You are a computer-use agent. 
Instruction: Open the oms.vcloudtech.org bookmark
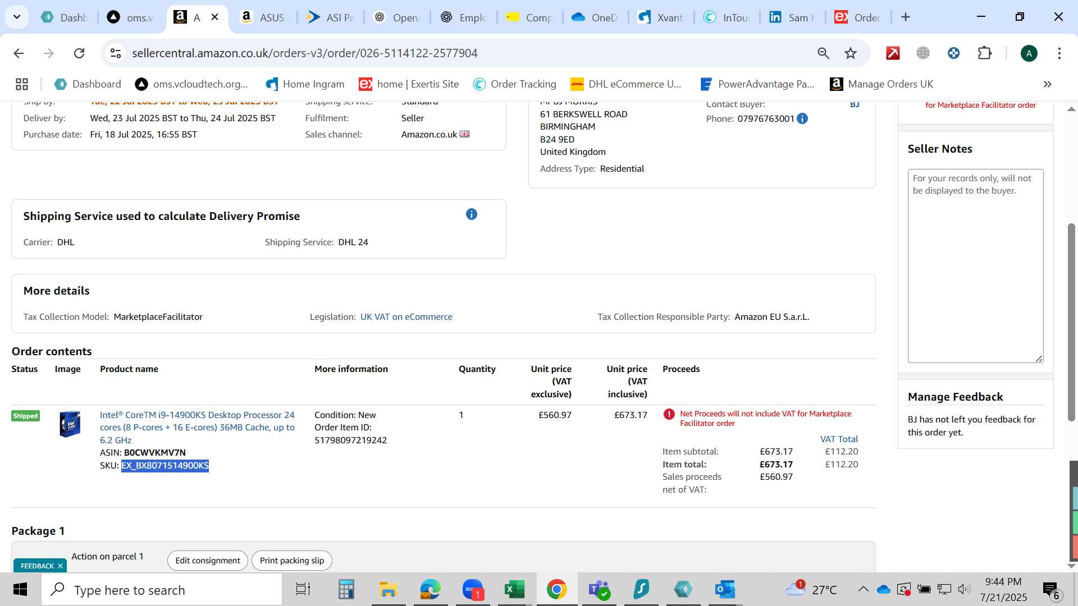click(191, 84)
